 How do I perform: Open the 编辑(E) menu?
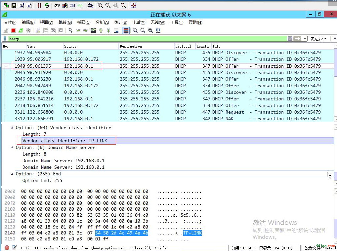(28, 22)
